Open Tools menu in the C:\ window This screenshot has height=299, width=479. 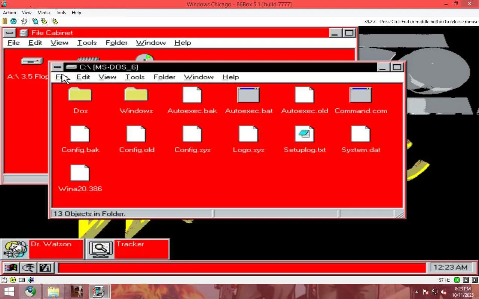[x=135, y=77]
